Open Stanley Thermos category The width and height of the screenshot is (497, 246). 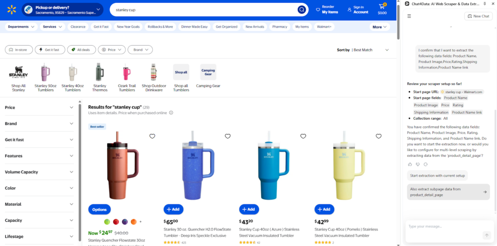(100, 78)
